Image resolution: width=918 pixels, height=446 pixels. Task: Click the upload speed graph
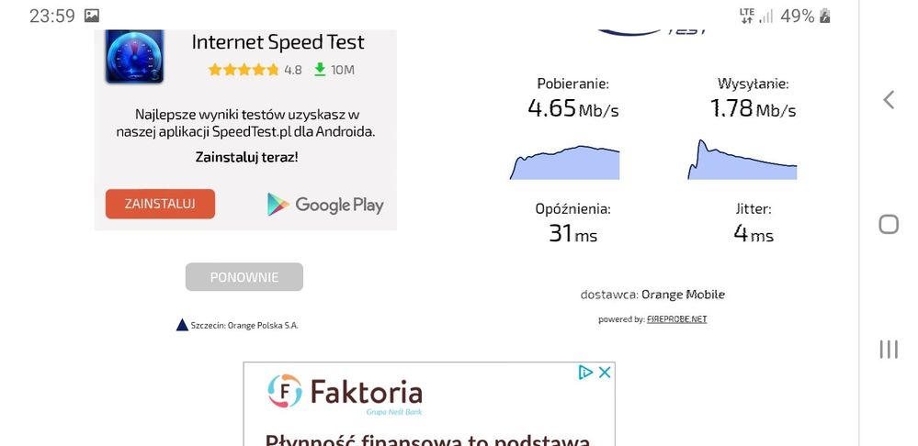pyautogui.click(x=742, y=161)
